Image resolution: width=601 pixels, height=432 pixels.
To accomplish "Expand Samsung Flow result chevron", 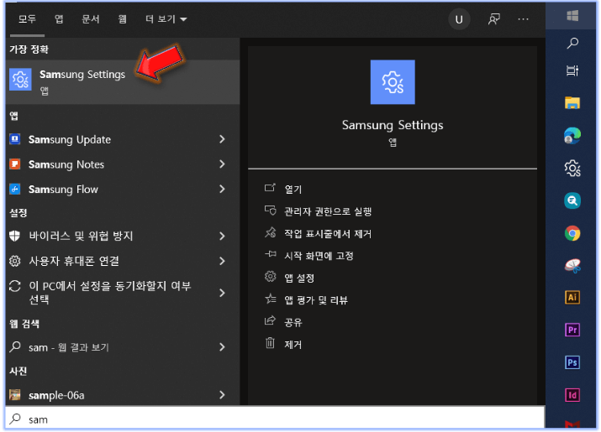I will [222, 189].
